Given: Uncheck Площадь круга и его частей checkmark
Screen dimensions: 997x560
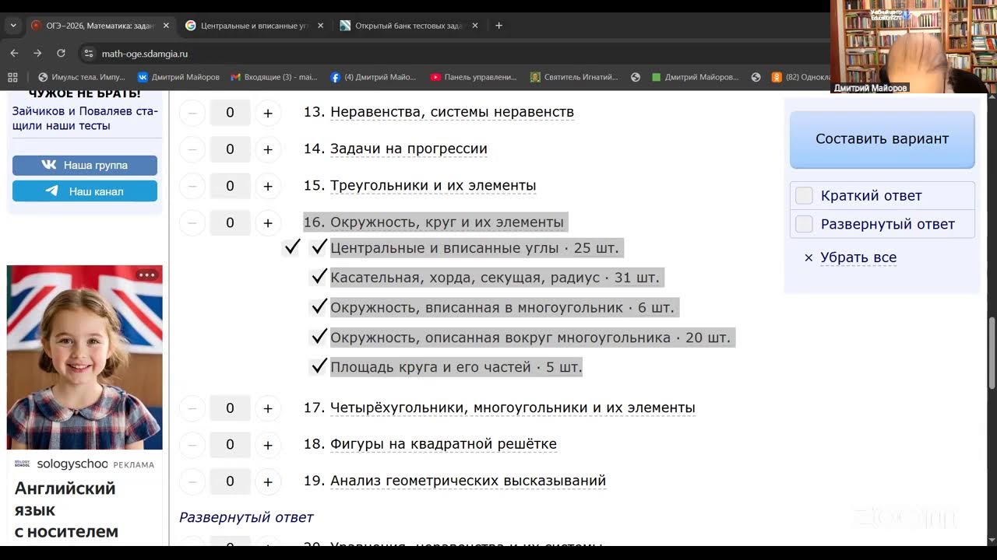Looking at the screenshot, I should pyautogui.click(x=319, y=366).
